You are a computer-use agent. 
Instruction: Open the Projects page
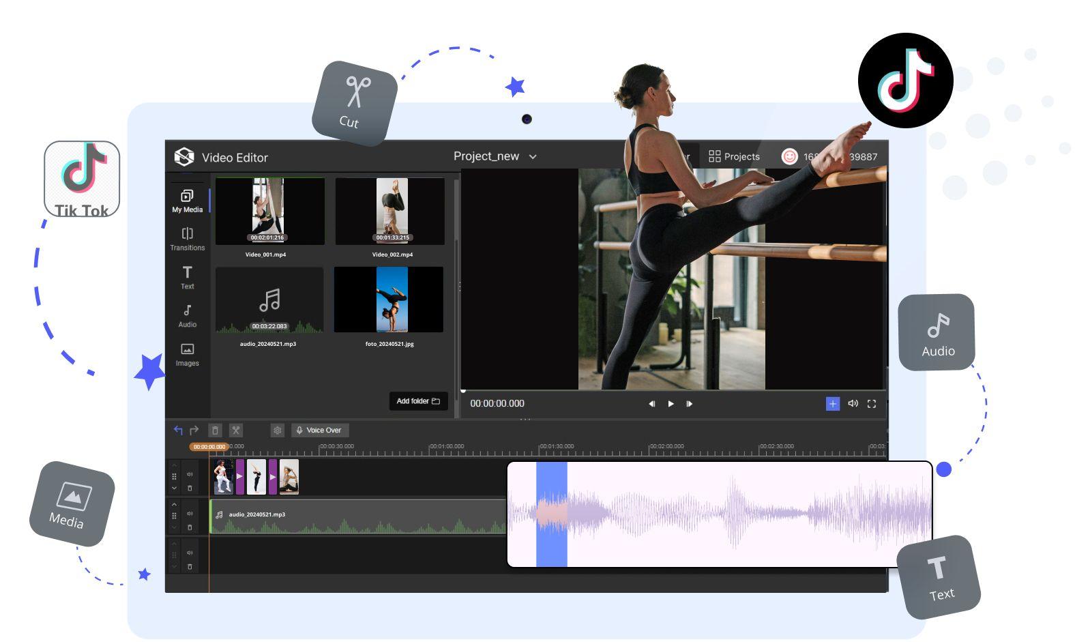(734, 156)
